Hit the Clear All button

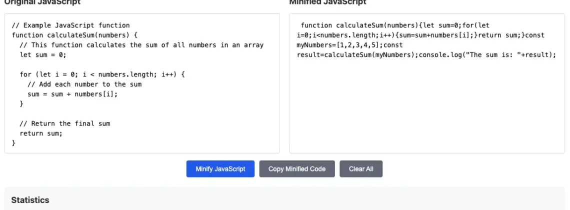click(x=361, y=169)
